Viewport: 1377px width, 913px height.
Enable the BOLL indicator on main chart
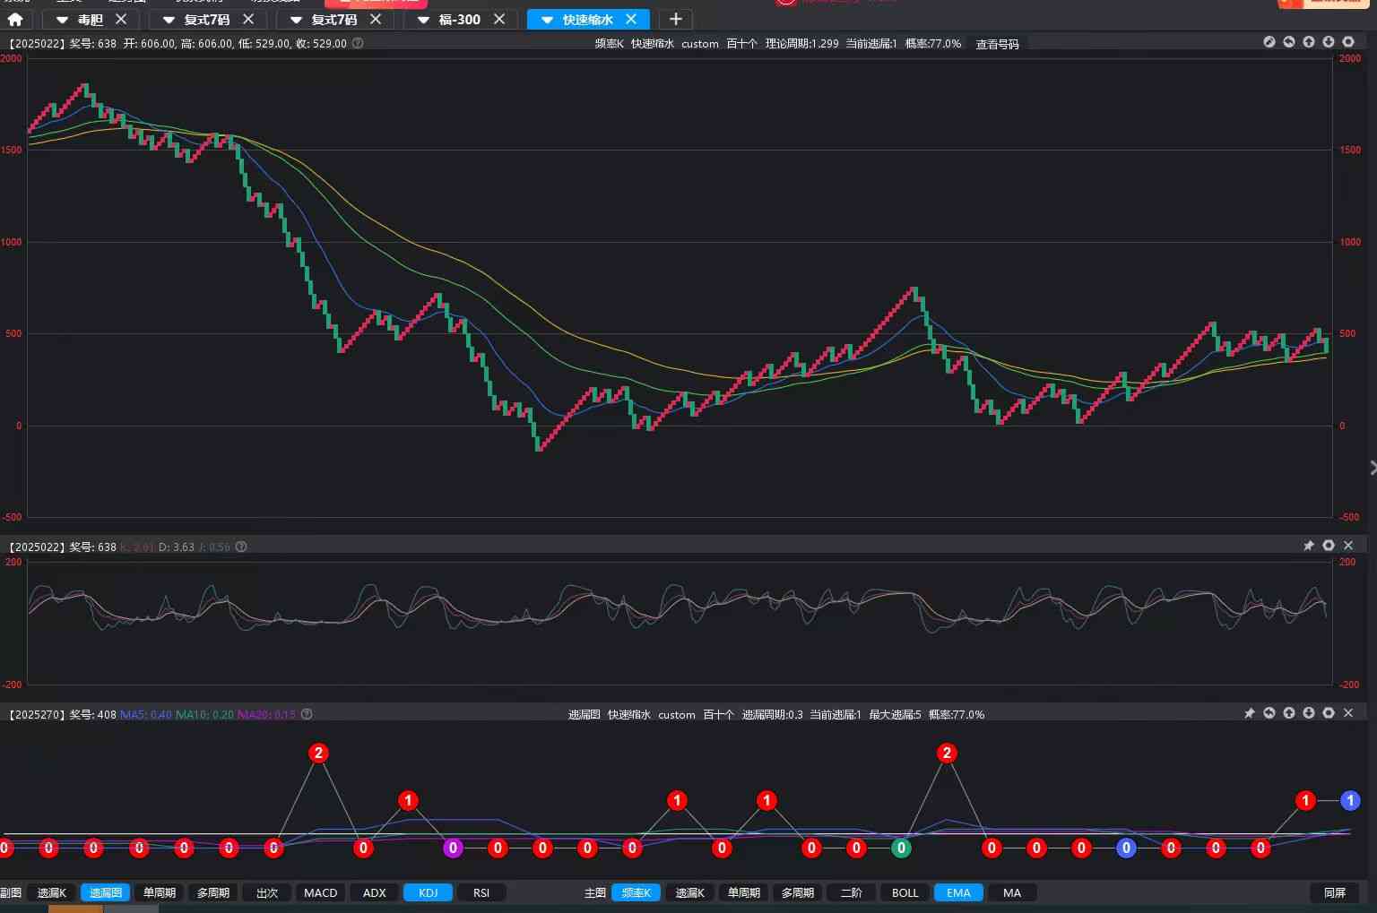(905, 892)
